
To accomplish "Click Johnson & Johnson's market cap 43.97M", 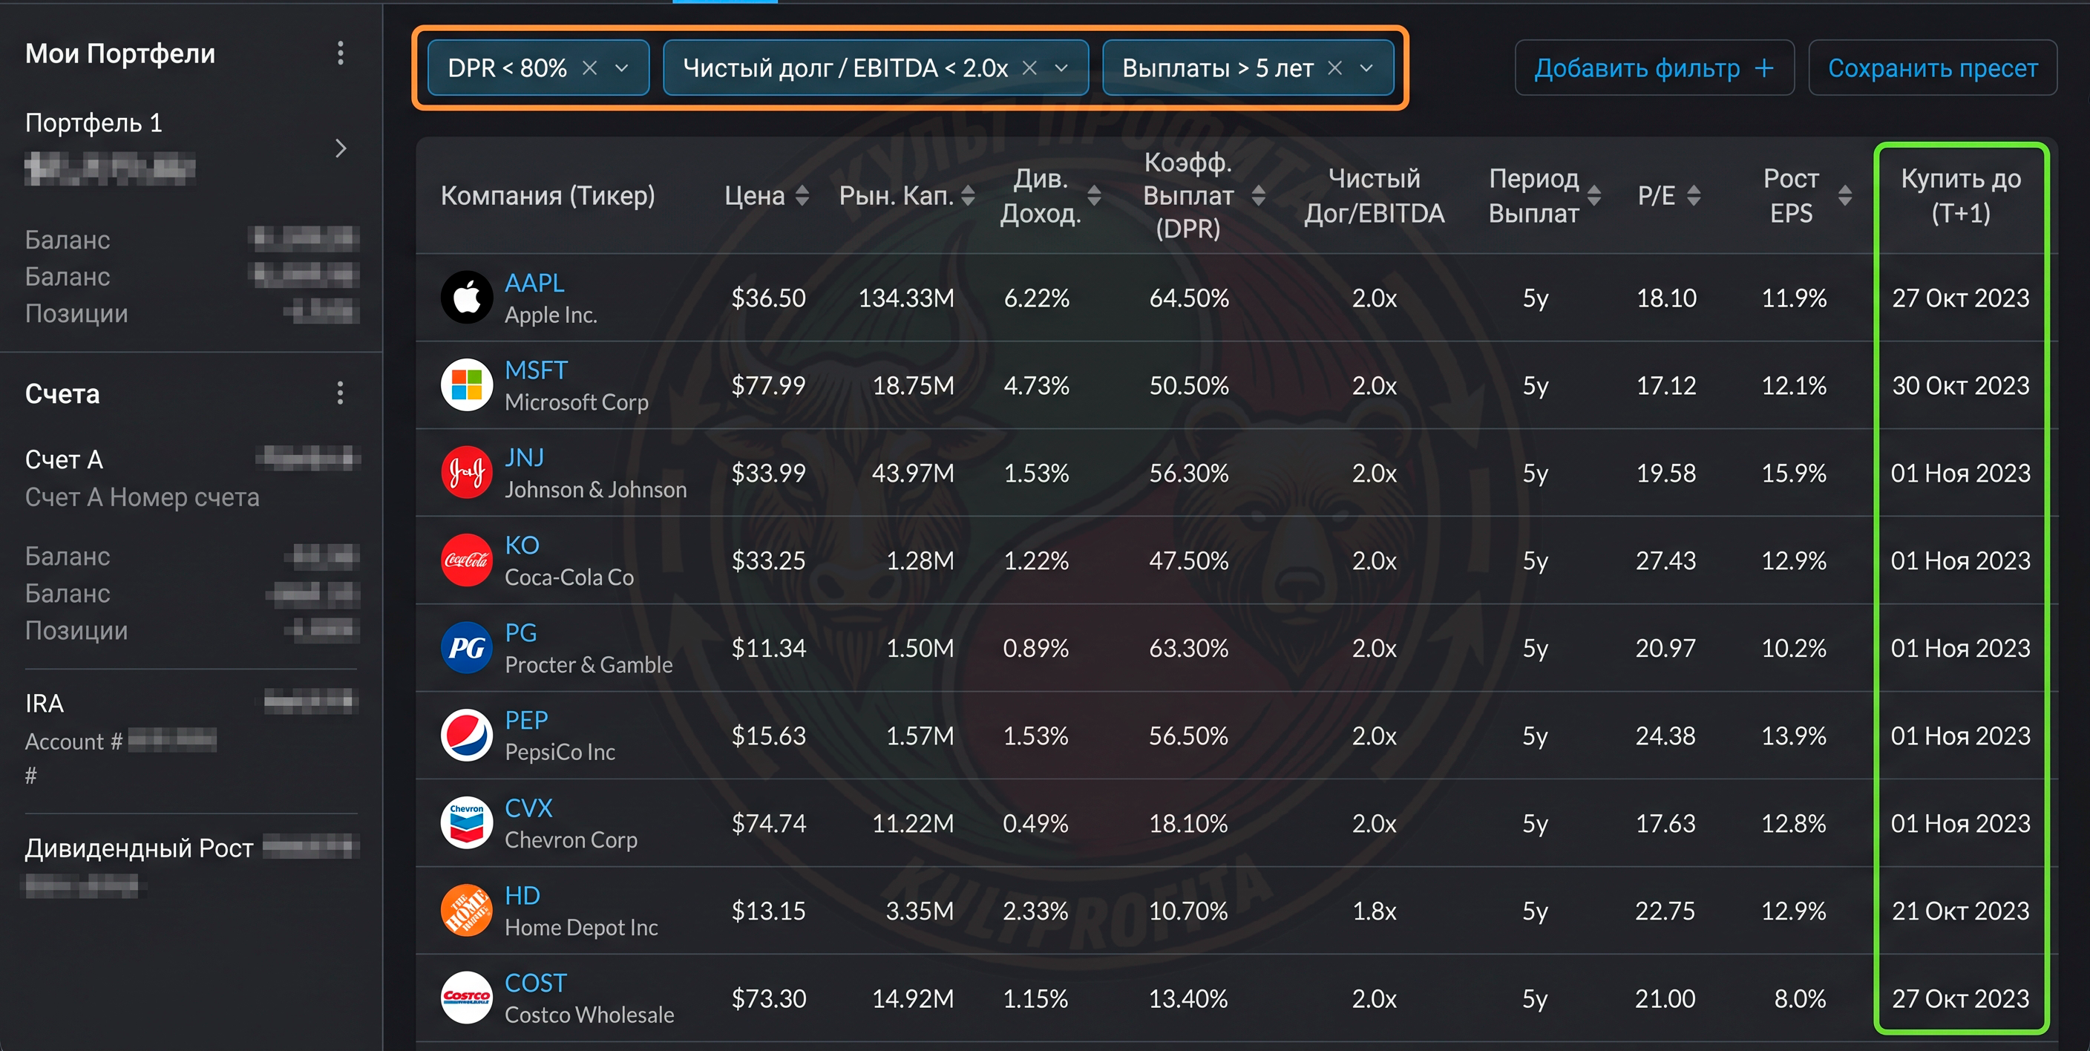I will click(x=913, y=473).
